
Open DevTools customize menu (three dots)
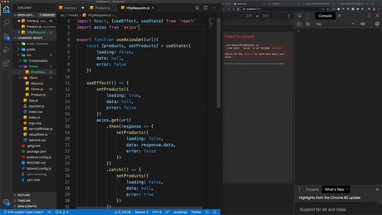pyautogui.click(x=369, y=16)
